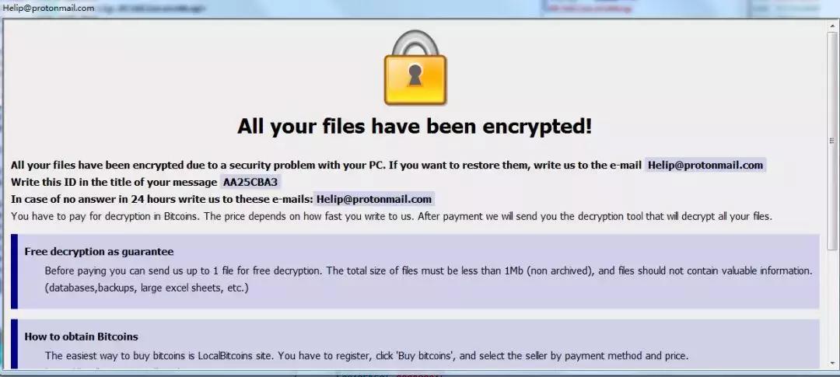Image resolution: width=840 pixels, height=377 pixels.
Task: Click the second Helip@protonmail.com email after "theese e-mails"
Action: point(374,199)
